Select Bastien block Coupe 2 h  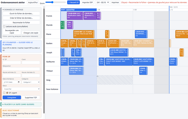click(x=65, y=43)
